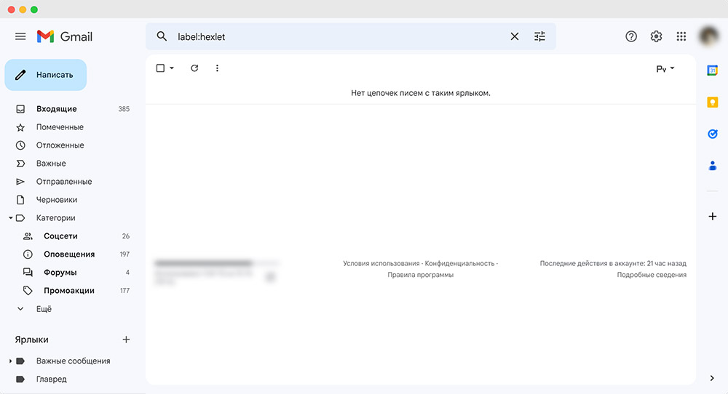The height and width of the screenshot is (394, 728).
Task: Click the plus icon to get add-ons
Action: point(712,216)
